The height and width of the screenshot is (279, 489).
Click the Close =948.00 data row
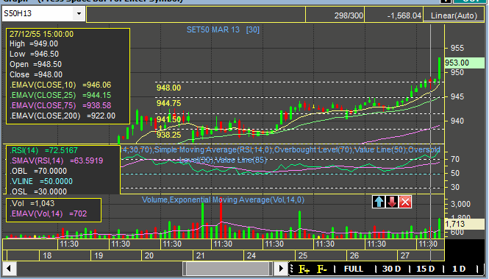[36, 74]
